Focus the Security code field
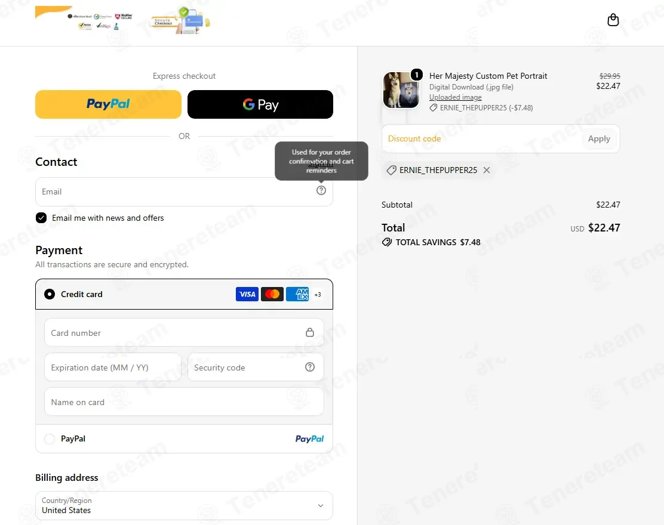 point(256,367)
